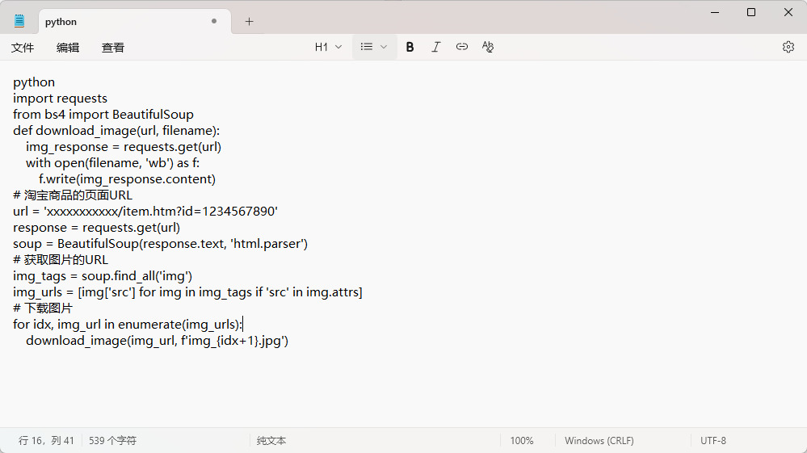Screen dimensions: 807x453
Task: Open the 查看 menu
Action: [x=113, y=48]
